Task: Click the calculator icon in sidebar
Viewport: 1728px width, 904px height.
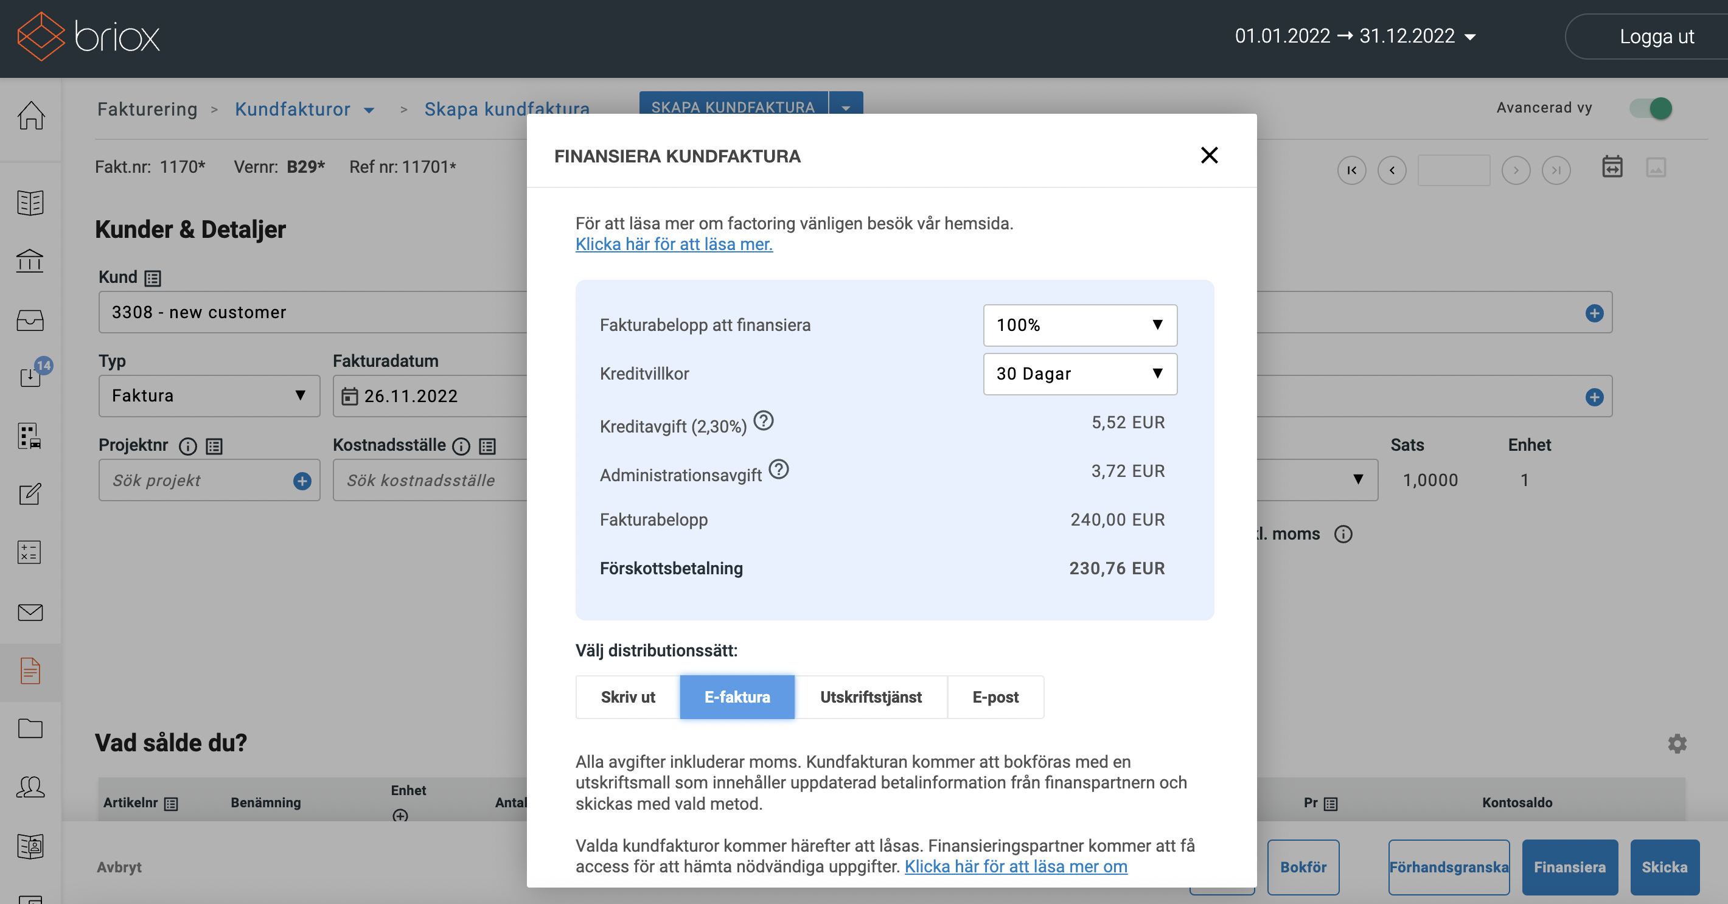Action: click(30, 552)
